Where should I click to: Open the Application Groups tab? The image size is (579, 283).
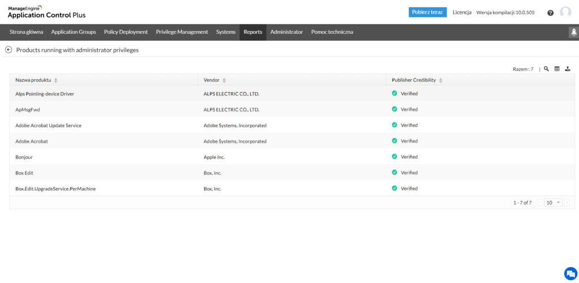[x=74, y=32]
